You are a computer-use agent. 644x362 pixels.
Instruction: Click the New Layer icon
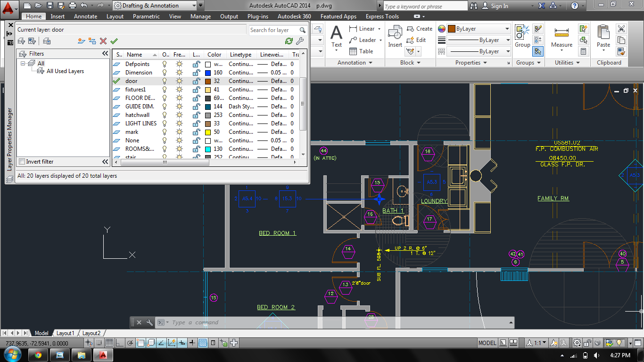click(82, 41)
